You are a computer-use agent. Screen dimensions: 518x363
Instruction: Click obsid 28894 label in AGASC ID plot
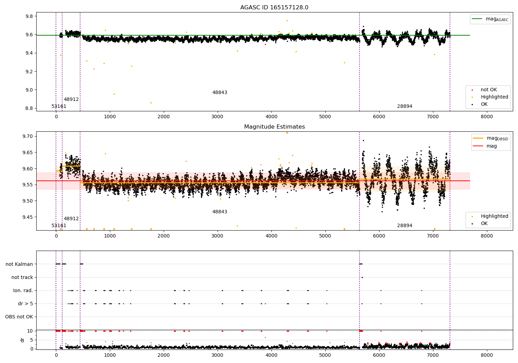(405, 106)
